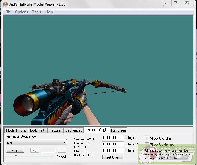This screenshot has height=165, width=197.
Task: Switch to the Model Display tab
Action: coord(16,130)
